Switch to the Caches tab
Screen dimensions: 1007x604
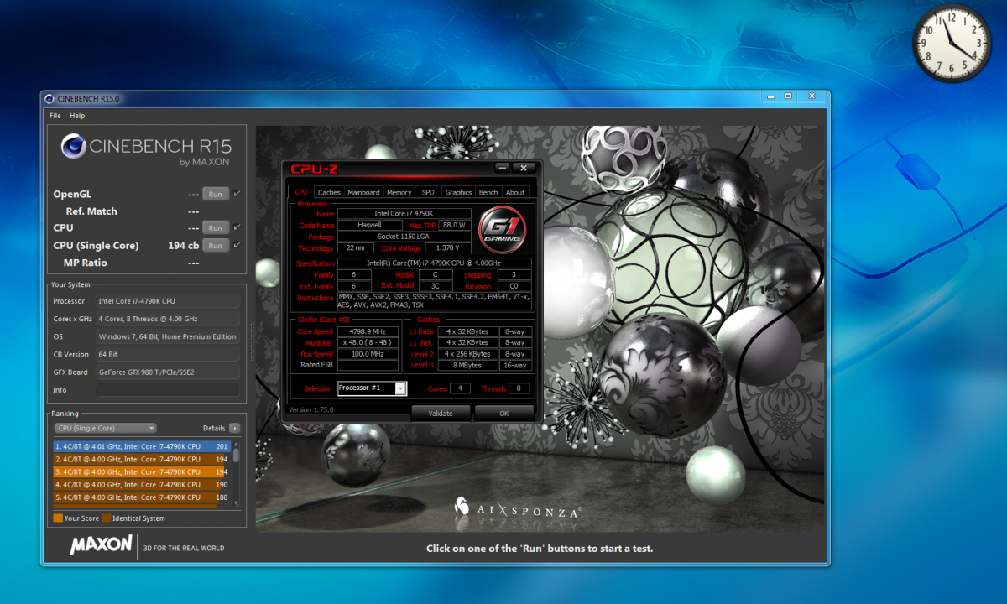tap(329, 192)
